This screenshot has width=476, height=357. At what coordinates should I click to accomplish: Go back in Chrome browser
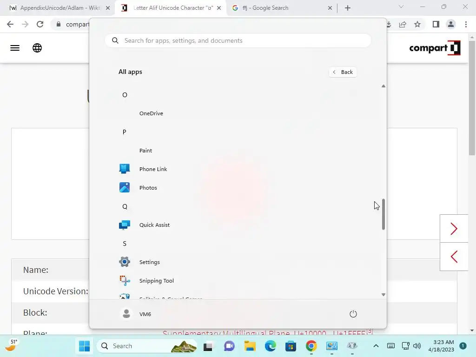tap(10, 24)
